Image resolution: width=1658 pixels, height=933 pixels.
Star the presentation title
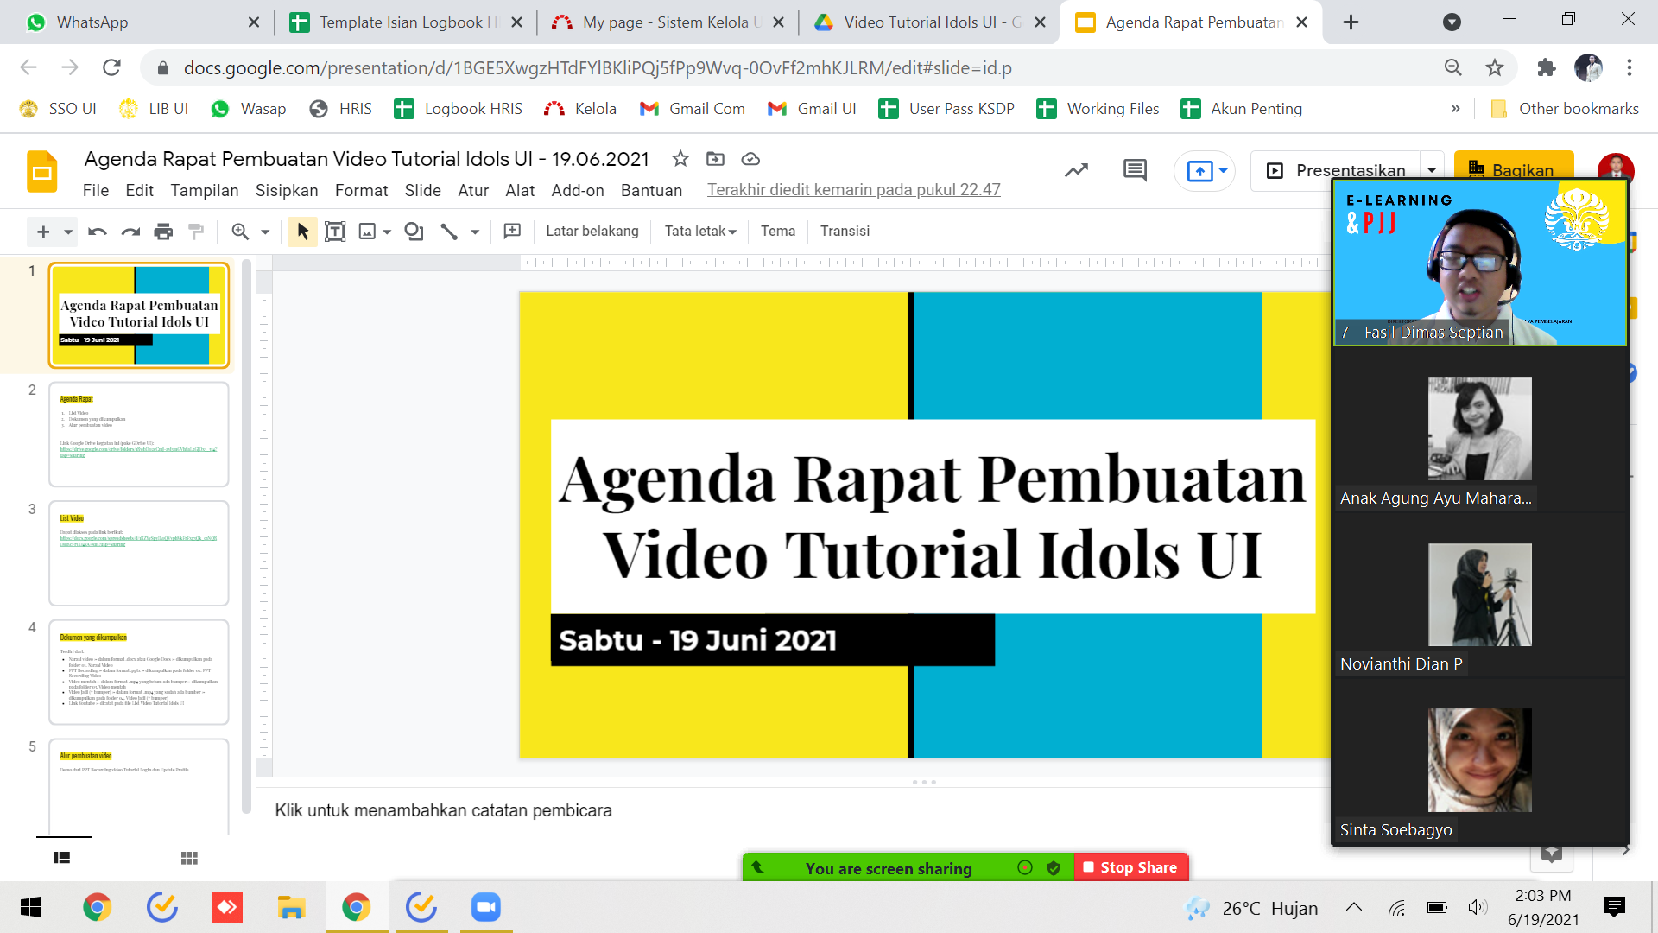[x=680, y=159]
